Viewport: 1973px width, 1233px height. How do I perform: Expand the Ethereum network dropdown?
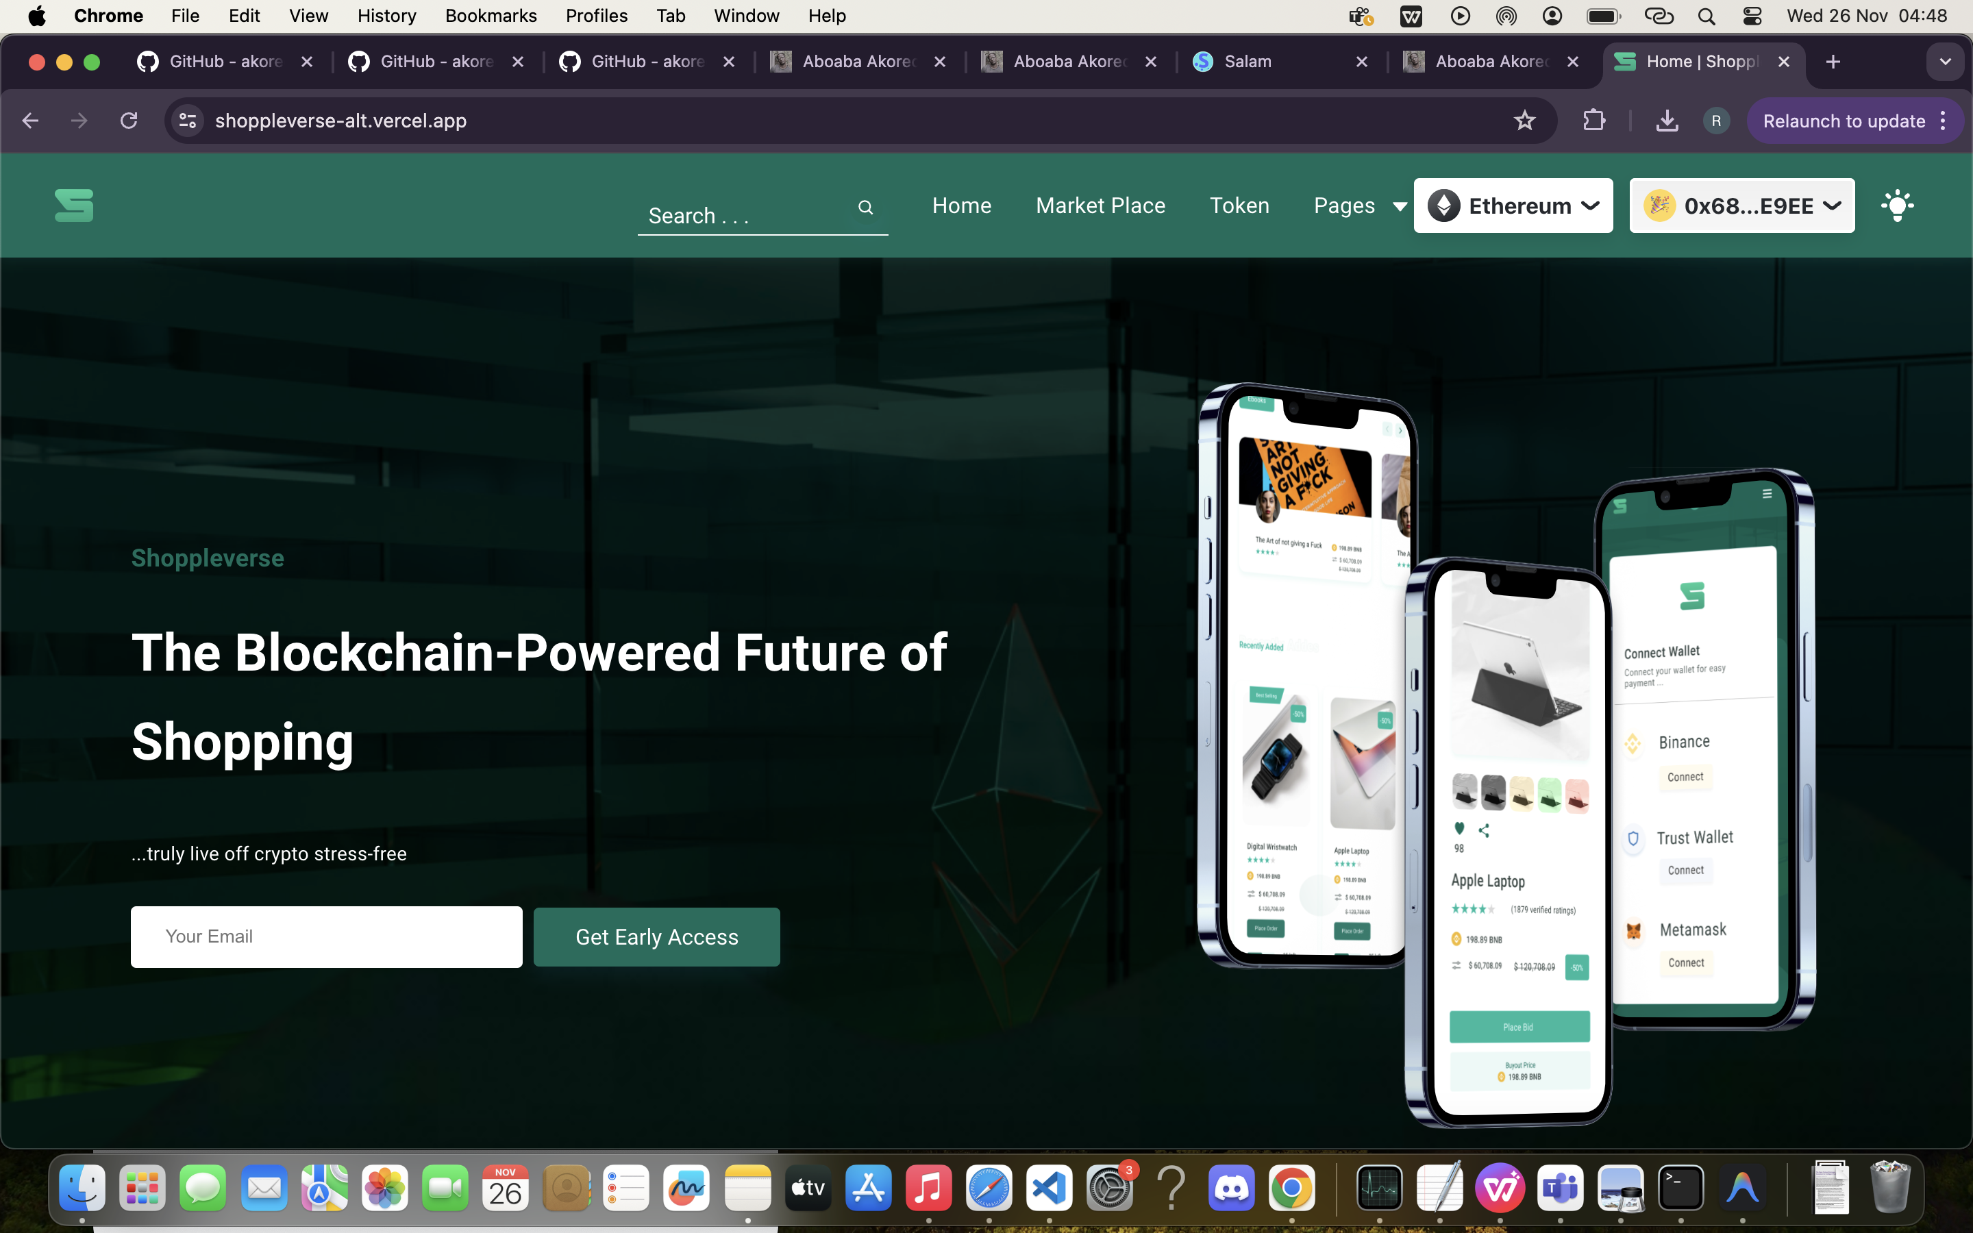point(1513,206)
